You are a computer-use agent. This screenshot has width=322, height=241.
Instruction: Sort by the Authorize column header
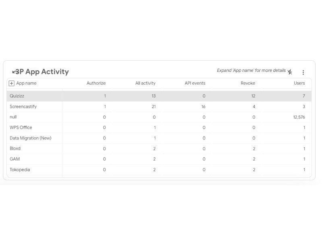96,83
